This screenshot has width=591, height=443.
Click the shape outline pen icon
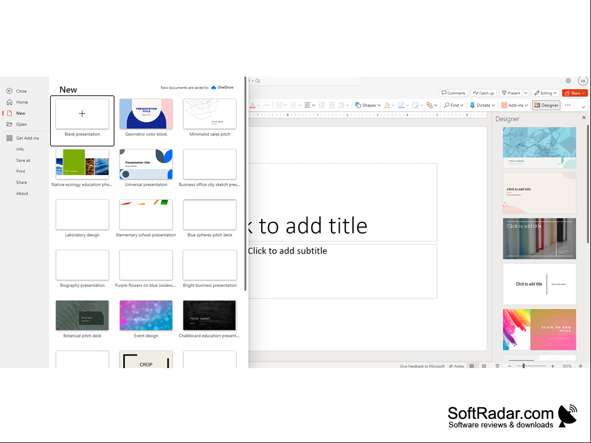(401, 105)
